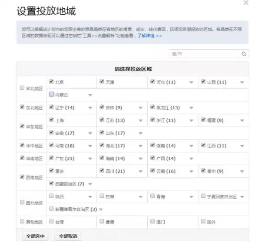Uncheck the 上海 checkbox
The image size is (278, 250).
(x=51, y=120)
